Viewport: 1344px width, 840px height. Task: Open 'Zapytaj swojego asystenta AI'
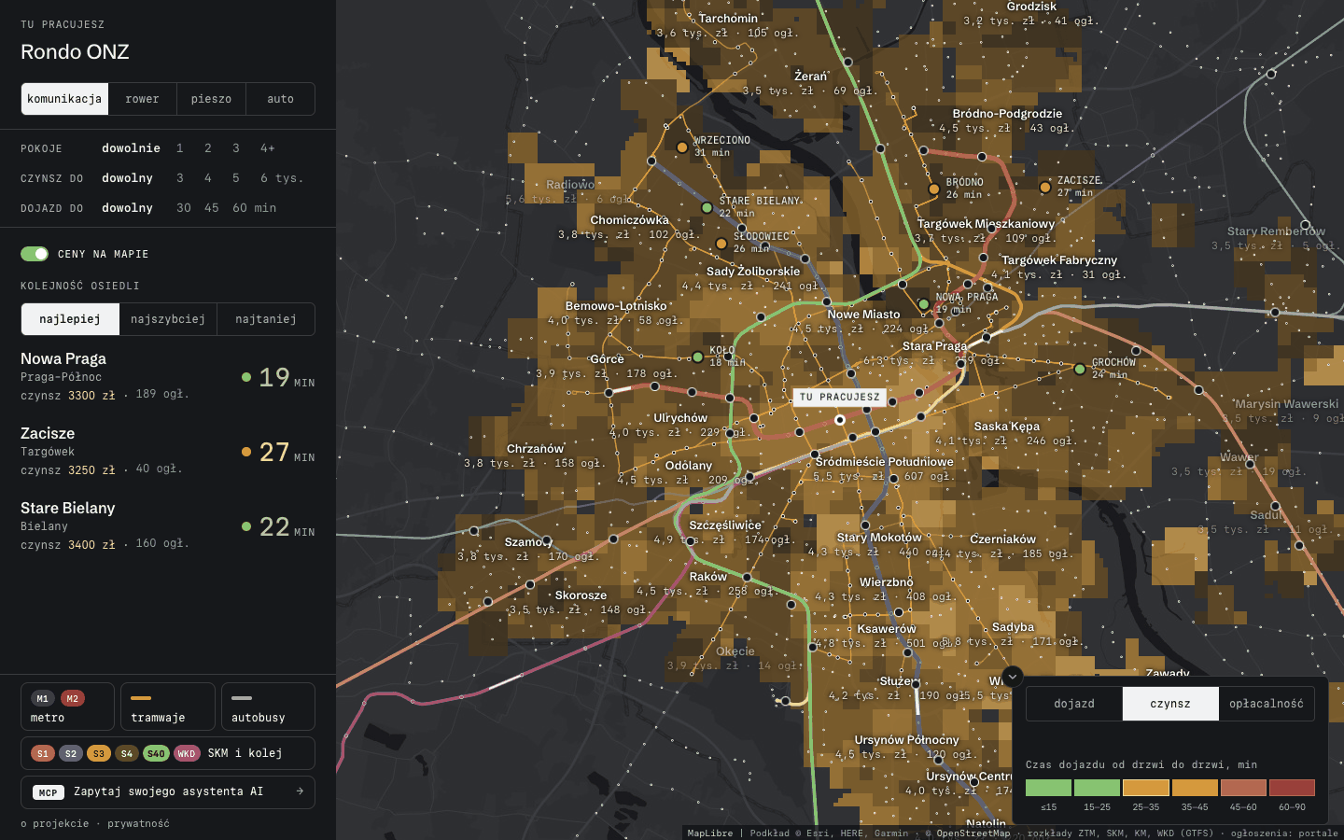click(x=168, y=792)
